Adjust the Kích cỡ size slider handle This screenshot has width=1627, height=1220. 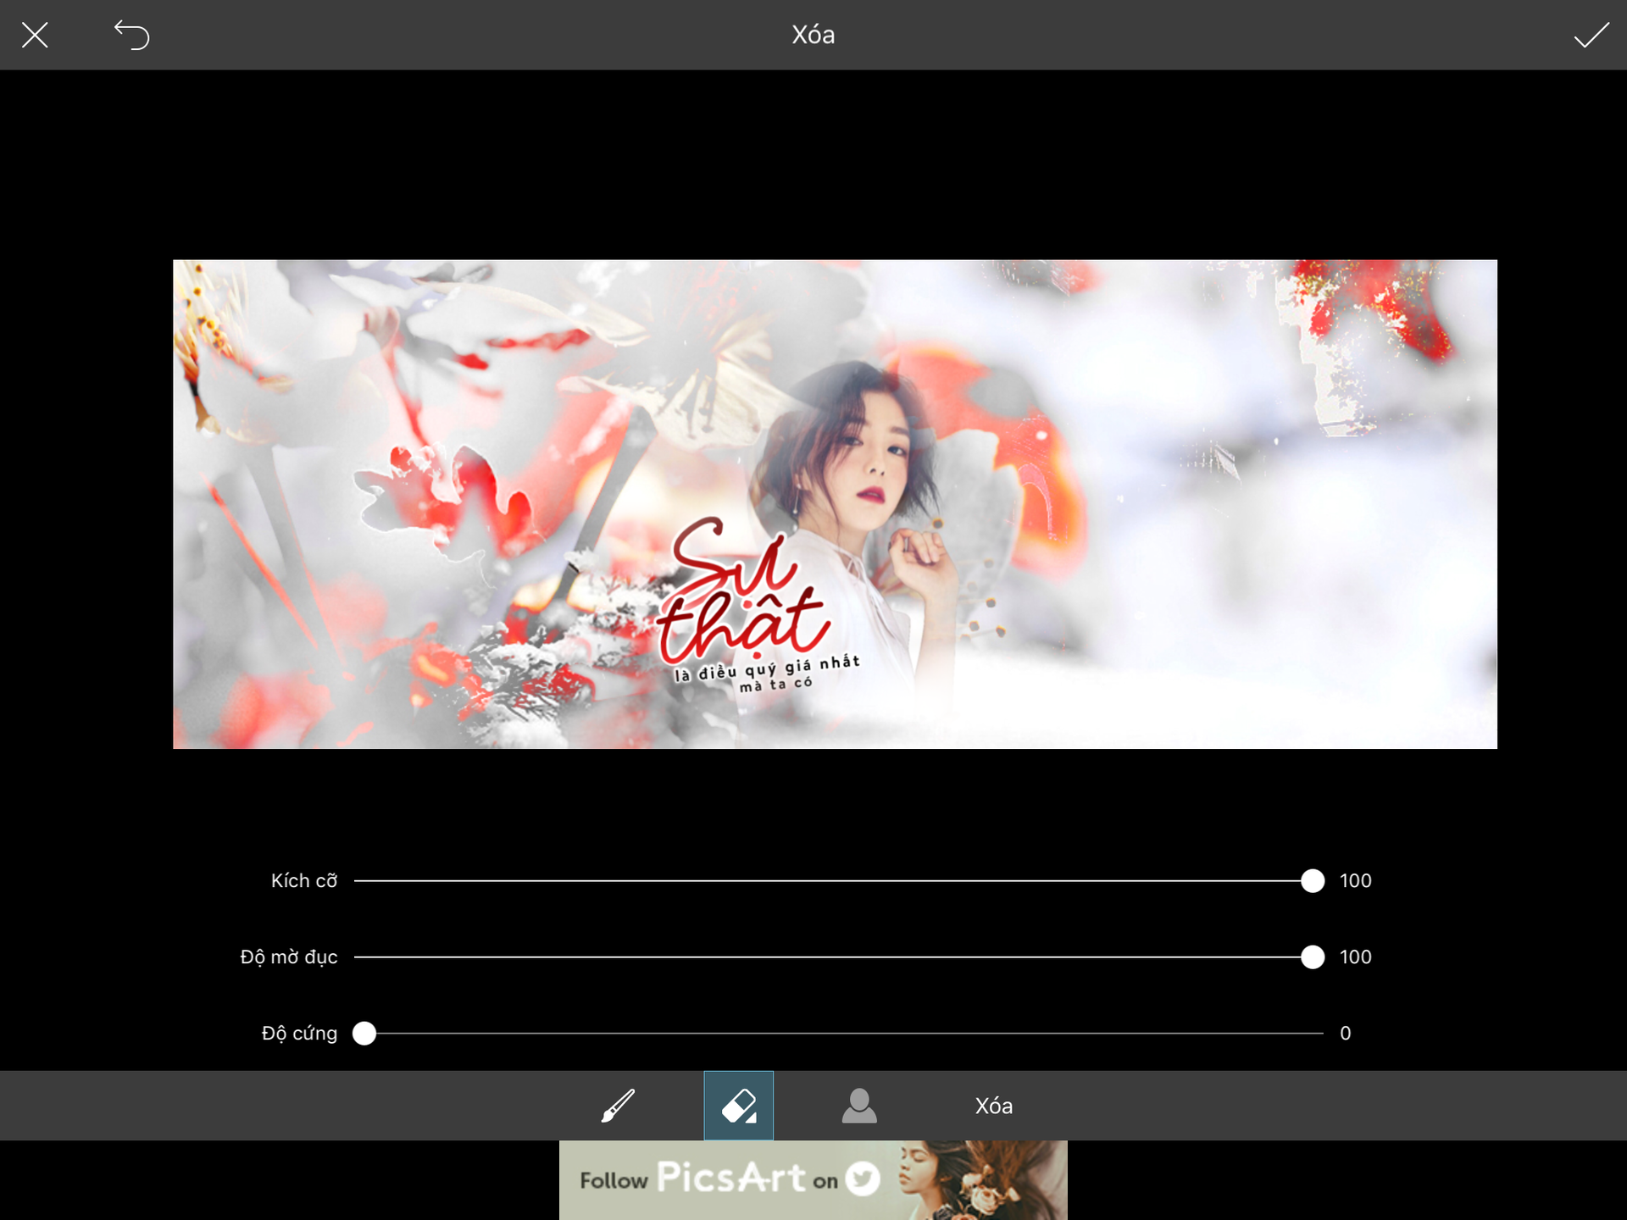tap(1313, 881)
